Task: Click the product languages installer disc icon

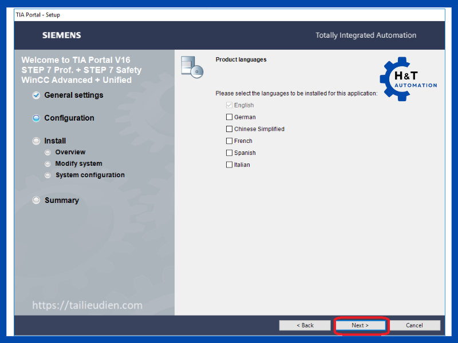Action: click(192, 66)
